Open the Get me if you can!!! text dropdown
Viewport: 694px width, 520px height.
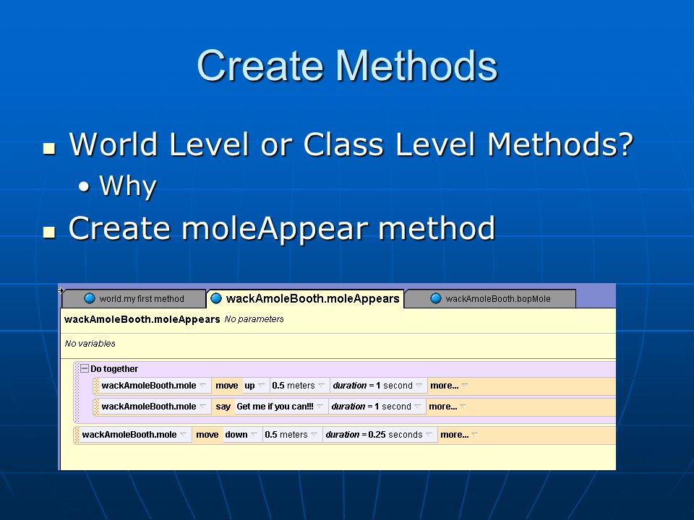coord(280,407)
